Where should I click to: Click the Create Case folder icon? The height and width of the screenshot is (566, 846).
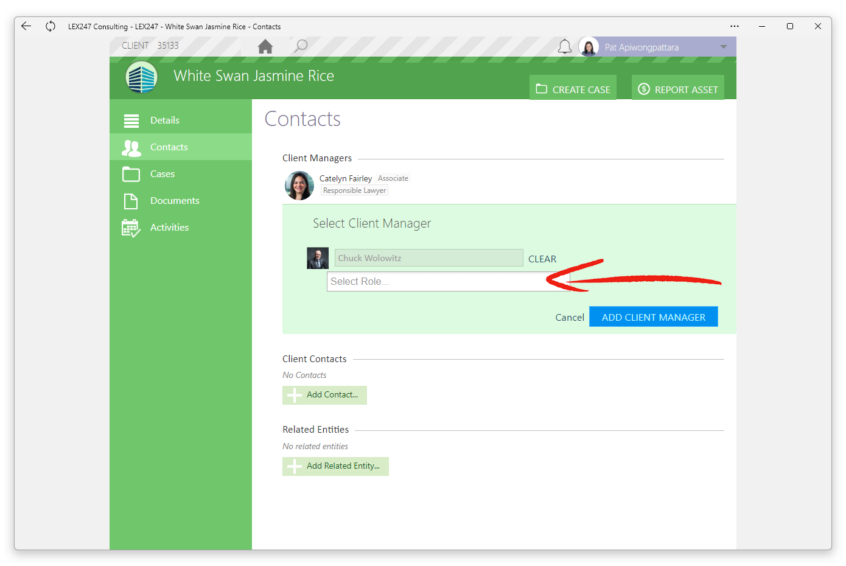pyautogui.click(x=542, y=89)
